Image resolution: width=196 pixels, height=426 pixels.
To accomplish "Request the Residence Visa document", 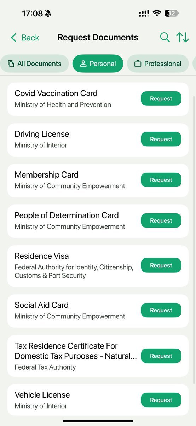I will coord(161,266).
